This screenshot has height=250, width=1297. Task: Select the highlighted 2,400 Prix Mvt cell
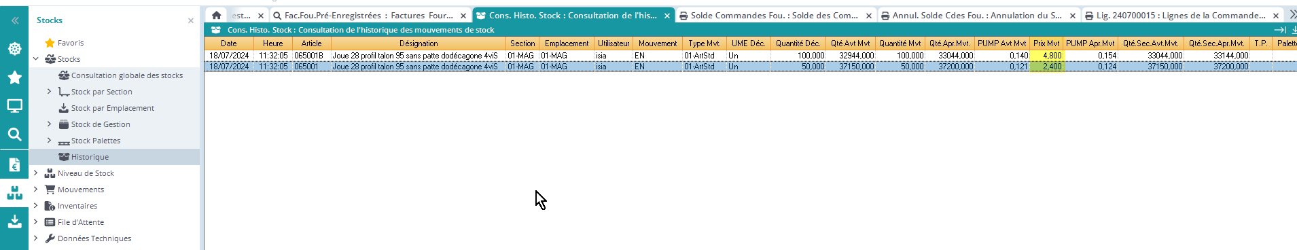click(x=1046, y=67)
